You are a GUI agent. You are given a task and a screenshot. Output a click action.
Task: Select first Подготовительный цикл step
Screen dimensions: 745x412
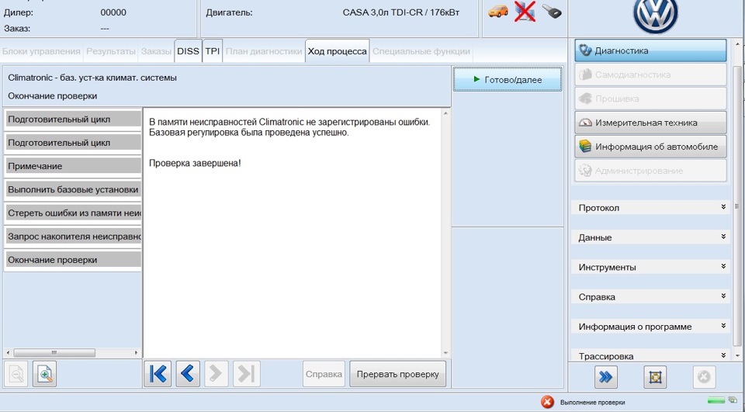coord(73,119)
